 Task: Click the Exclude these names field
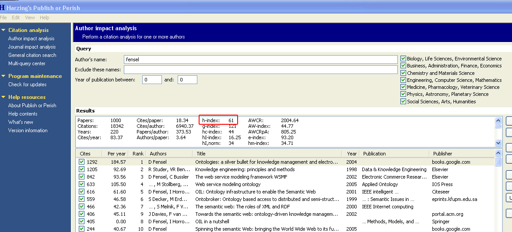260,70
